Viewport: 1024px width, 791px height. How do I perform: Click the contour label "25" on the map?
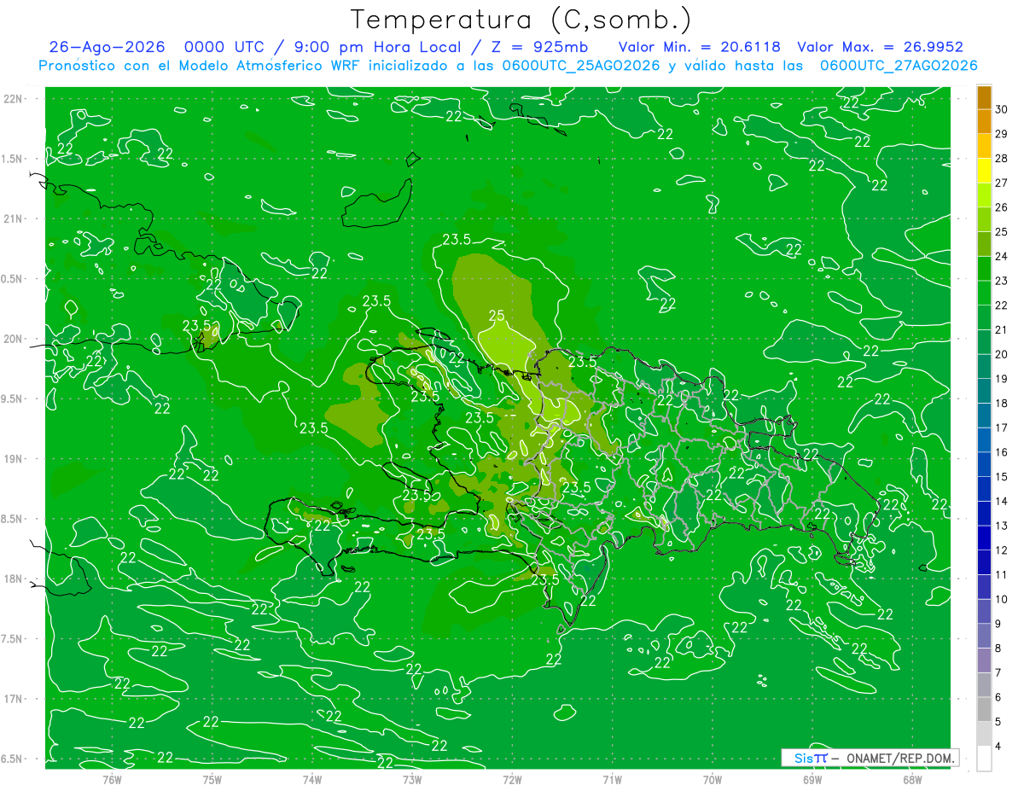(x=497, y=316)
